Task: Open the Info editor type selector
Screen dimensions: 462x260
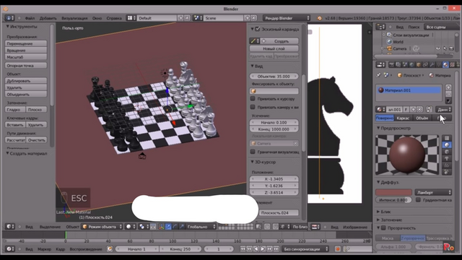Action: [x=9, y=18]
